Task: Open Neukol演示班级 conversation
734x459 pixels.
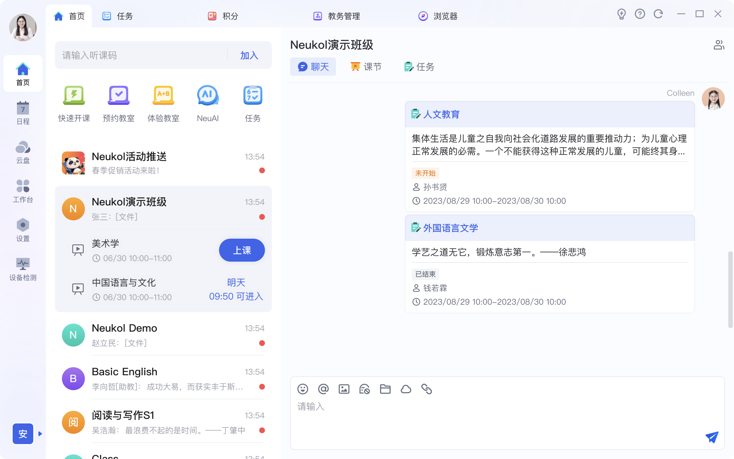Action: point(163,209)
